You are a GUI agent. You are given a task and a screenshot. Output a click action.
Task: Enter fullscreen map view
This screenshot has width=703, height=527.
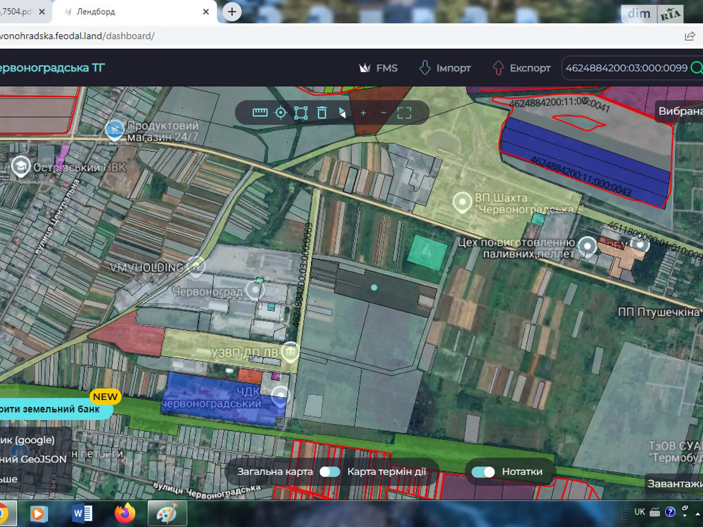[x=404, y=113]
